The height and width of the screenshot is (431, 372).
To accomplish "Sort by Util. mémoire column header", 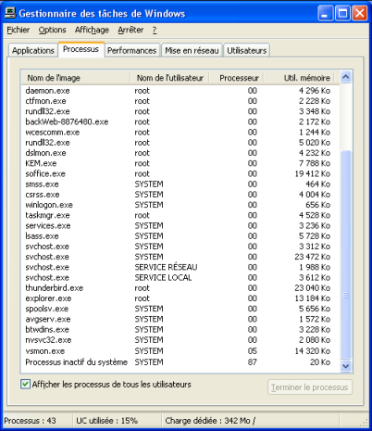I will click(299, 78).
